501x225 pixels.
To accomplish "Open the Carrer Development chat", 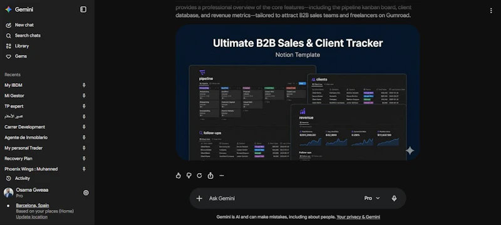I will point(24,127).
